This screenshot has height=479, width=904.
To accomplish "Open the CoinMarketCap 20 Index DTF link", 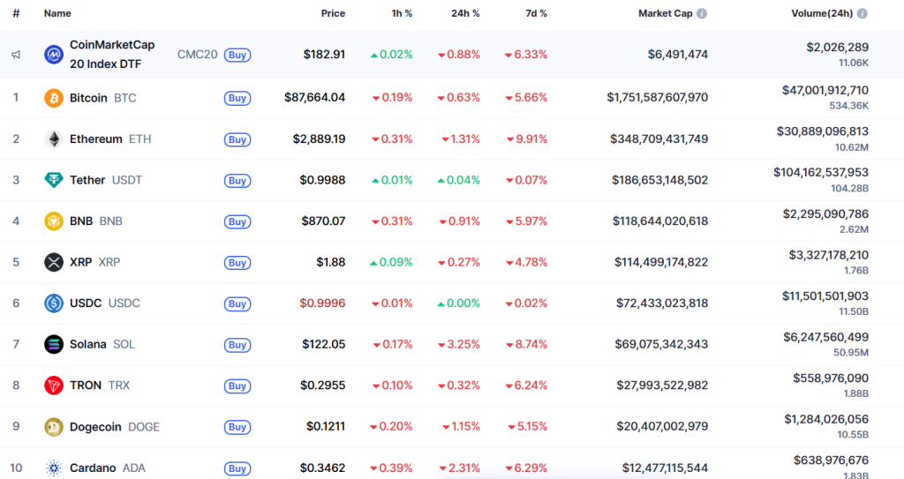I will pyautogui.click(x=111, y=55).
